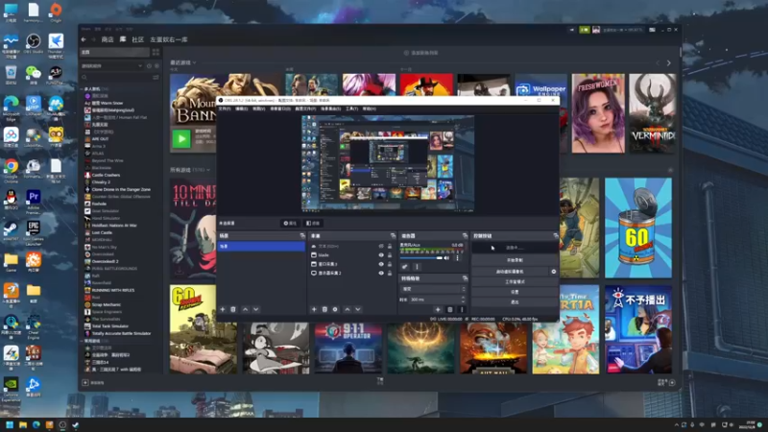Click Steam sidebar recent activity clock icon

pyautogui.click(x=149, y=65)
